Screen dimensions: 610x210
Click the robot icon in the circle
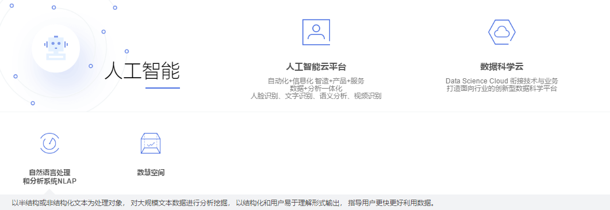click(x=56, y=48)
